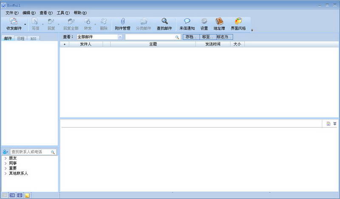
Task: Sort by the 发件人 column header
Action: pos(86,44)
